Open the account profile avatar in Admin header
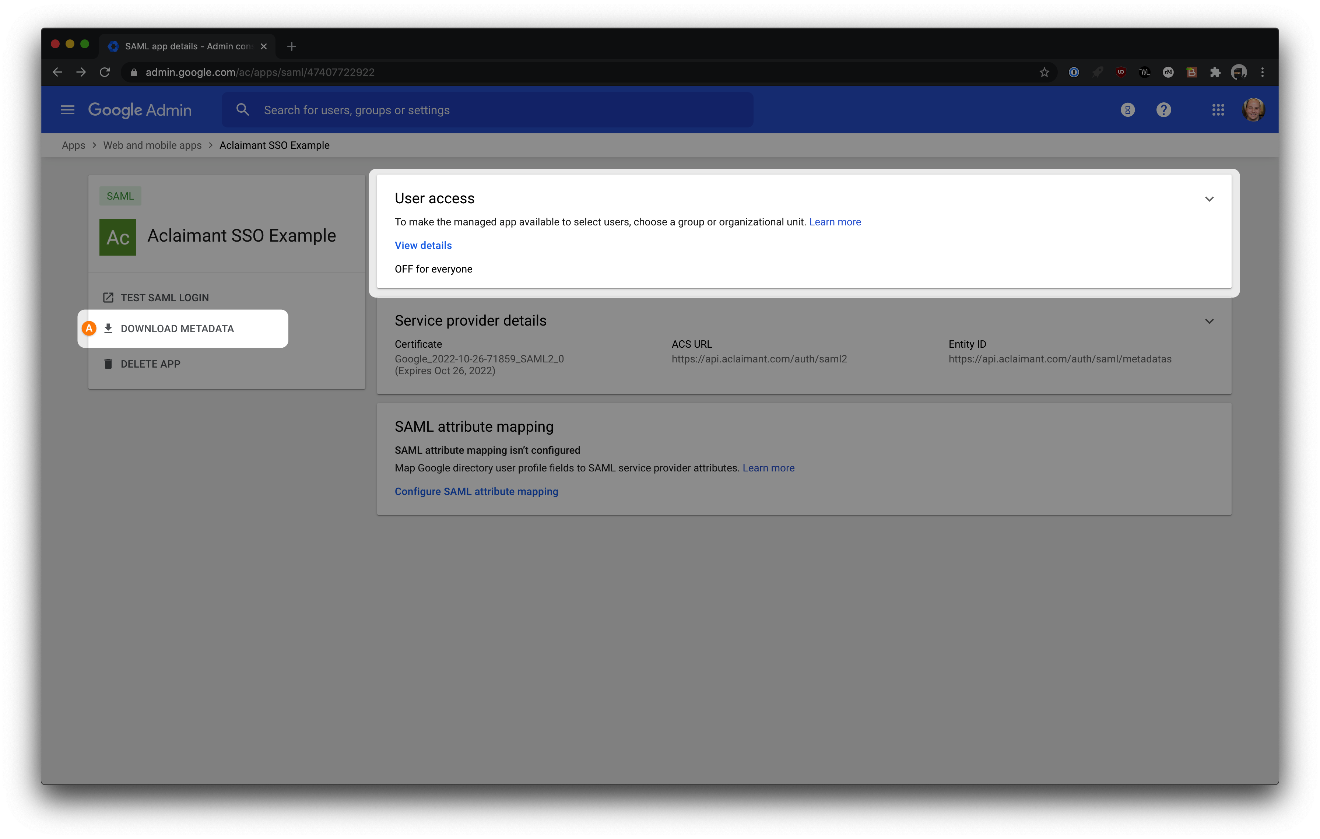The height and width of the screenshot is (839, 1320). pos(1253,110)
